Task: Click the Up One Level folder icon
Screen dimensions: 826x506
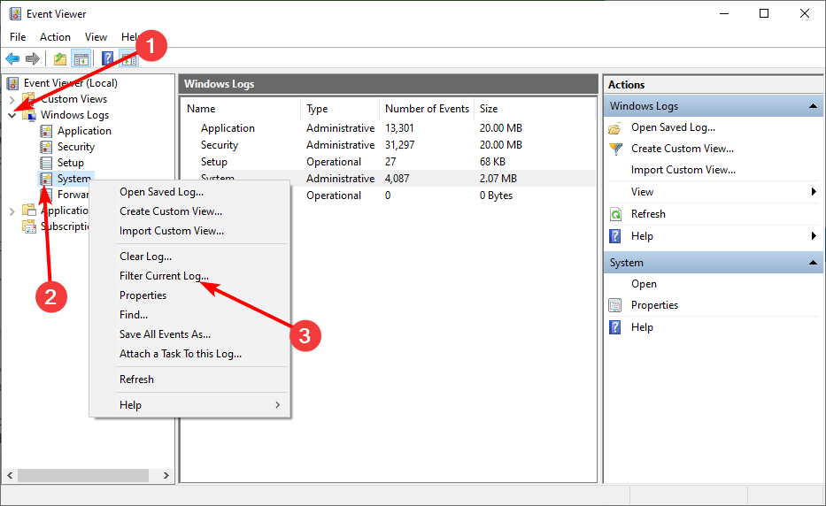Action: [x=59, y=58]
